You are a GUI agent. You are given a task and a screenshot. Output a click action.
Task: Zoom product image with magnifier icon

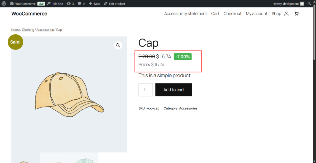coord(118,45)
